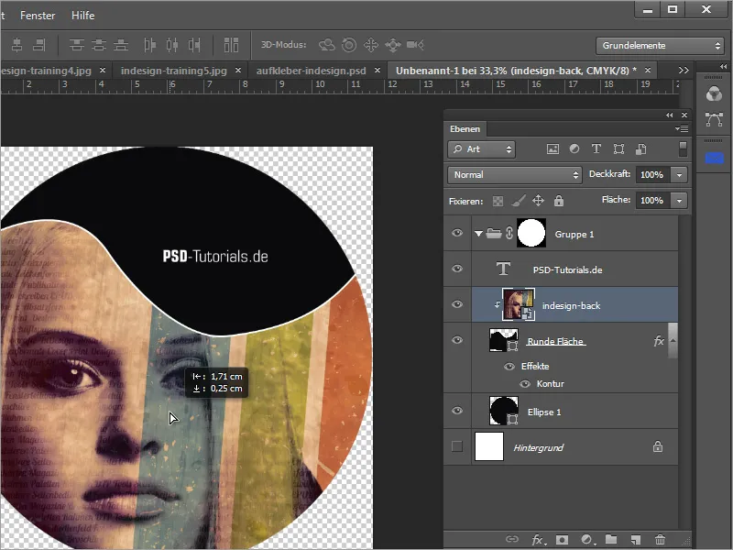Select the Unbenannt-1 document tab
This screenshot has height=550, width=733.
pyautogui.click(x=516, y=71)
